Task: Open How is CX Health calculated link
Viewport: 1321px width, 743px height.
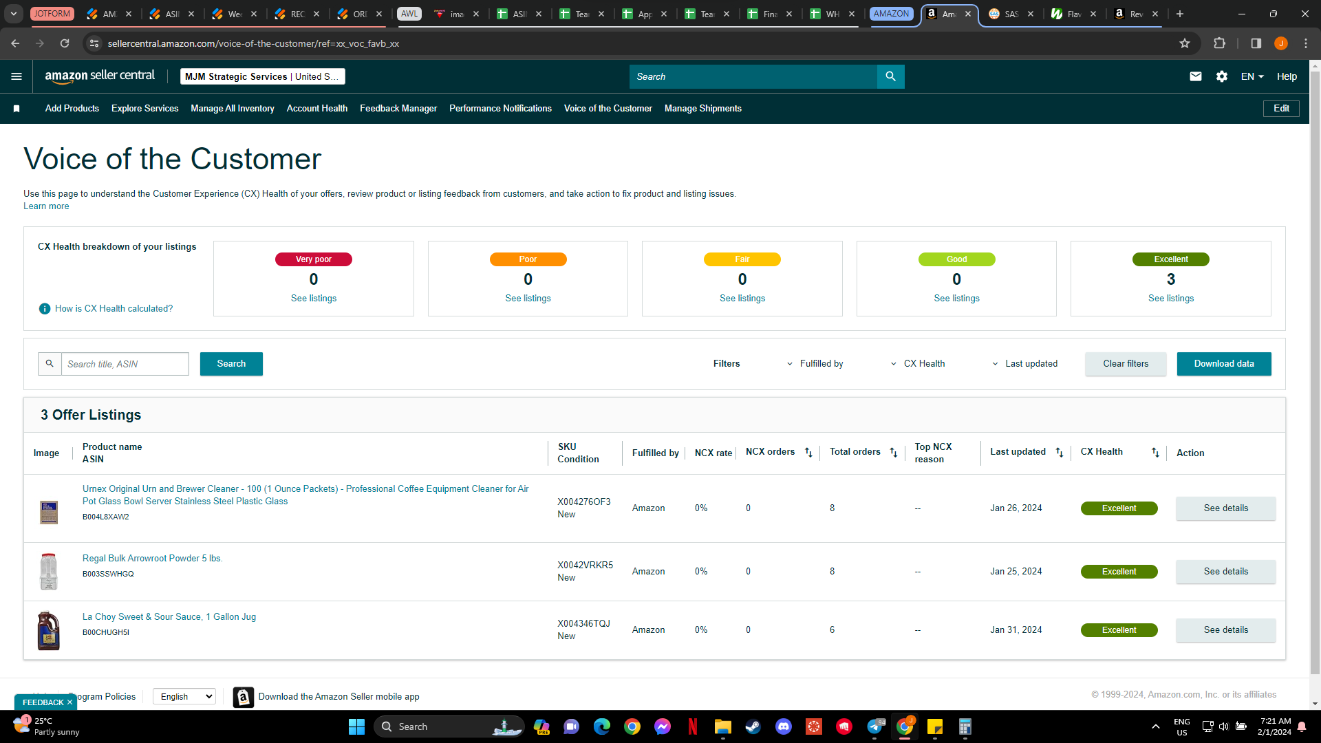Action: (114, 309)
